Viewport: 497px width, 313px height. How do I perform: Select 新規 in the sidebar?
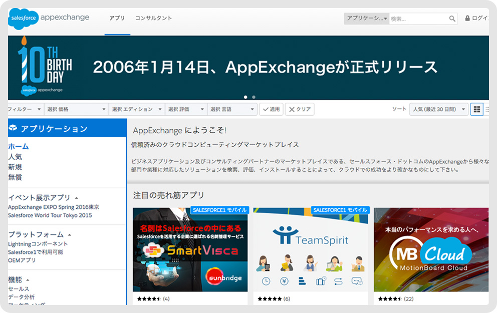click(15, 167)
